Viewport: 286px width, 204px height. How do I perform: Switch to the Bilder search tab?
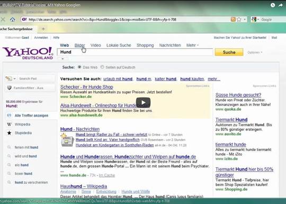coord(79,45)
